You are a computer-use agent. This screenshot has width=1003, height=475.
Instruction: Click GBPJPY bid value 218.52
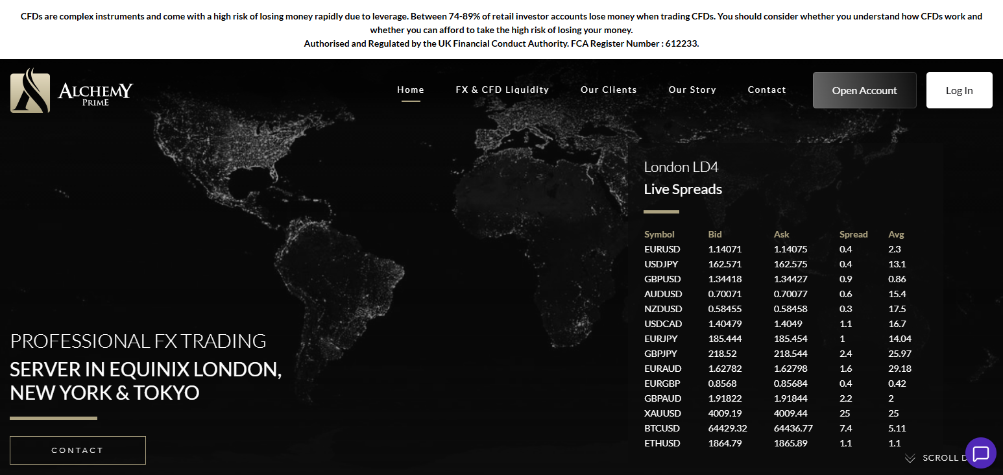(x=721, y=354)
